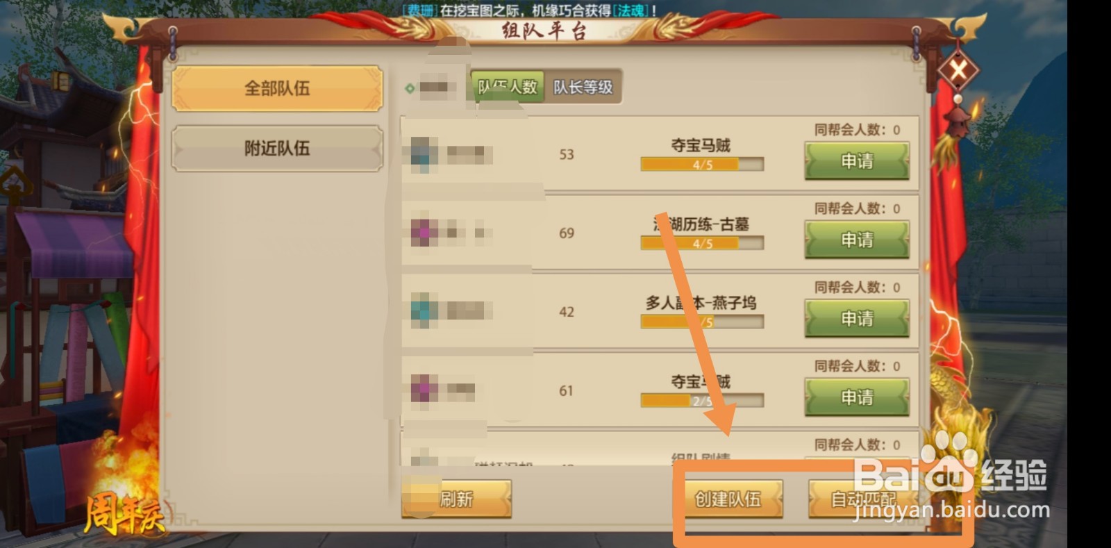Click the 创建队伍 button
Screen dimensions: 1111x548
(728, 499)
